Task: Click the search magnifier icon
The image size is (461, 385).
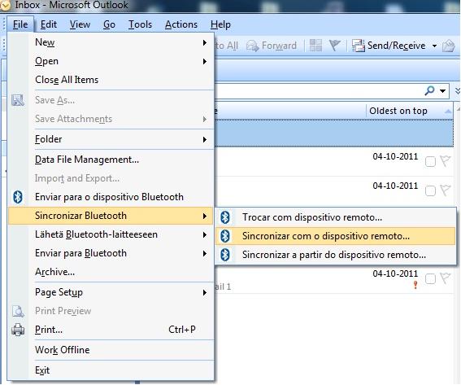Action: (429, 90)
